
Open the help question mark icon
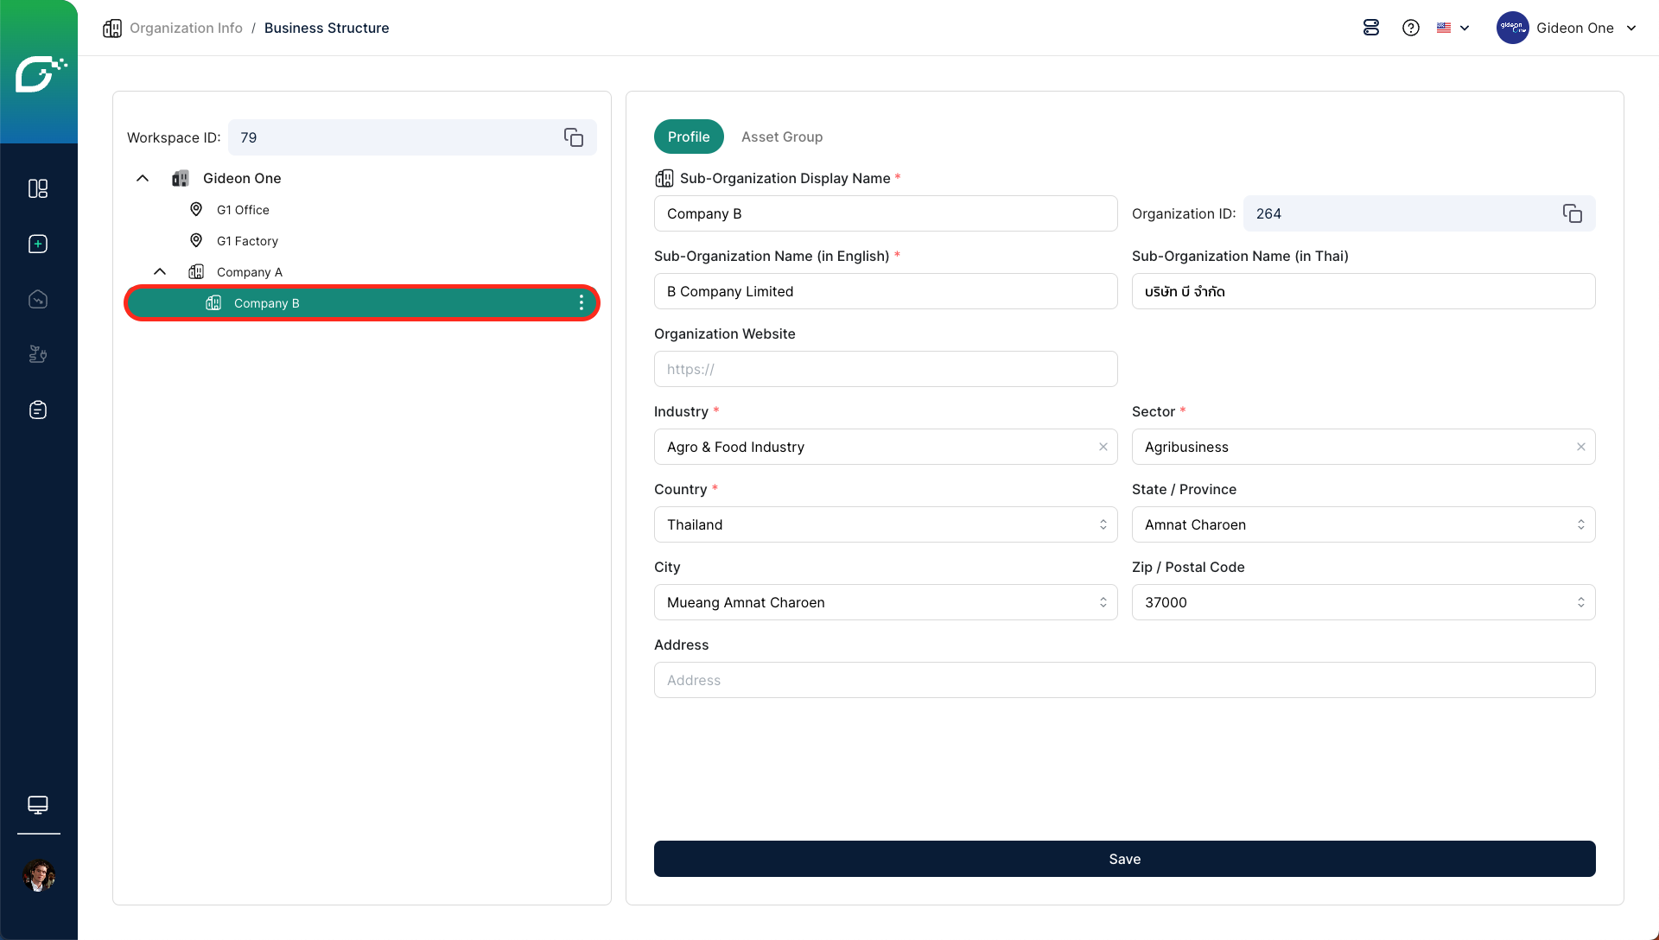(1411, 28)
